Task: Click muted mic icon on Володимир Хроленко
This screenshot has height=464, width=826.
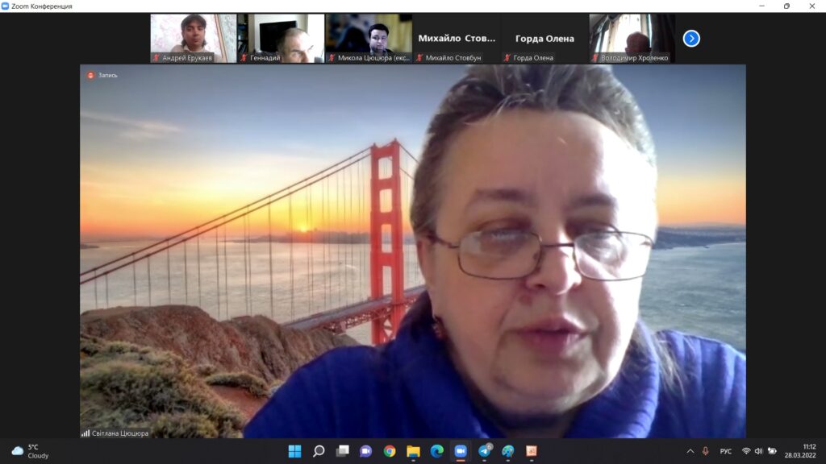Action: click(x=594, y=58)
